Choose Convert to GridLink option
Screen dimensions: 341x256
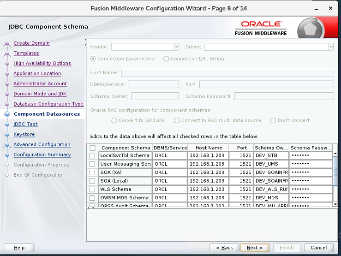coord(114,120)
